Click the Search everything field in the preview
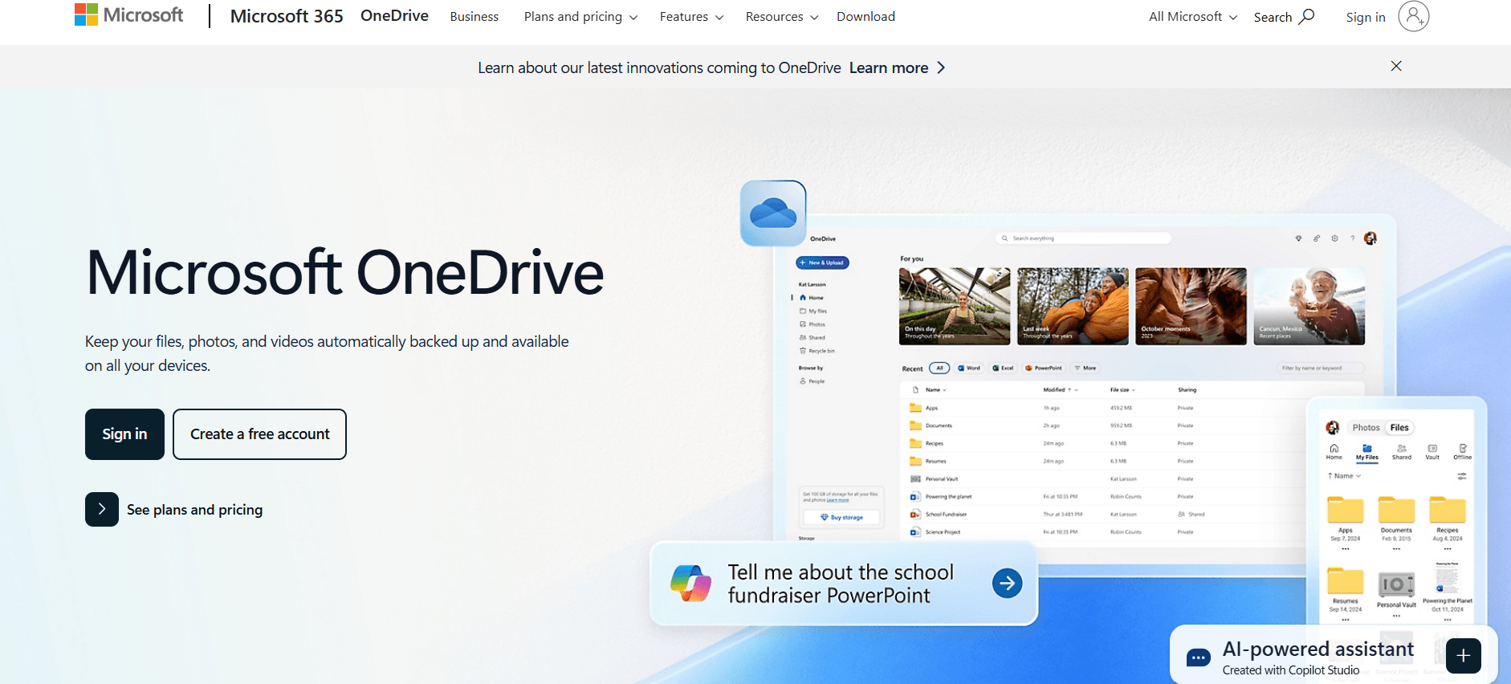1511x684 pixels. coord(1083,238)
